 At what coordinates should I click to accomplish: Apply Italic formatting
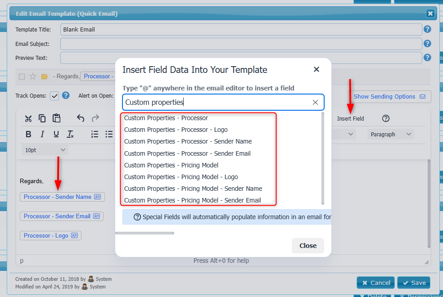coord(42,134)
